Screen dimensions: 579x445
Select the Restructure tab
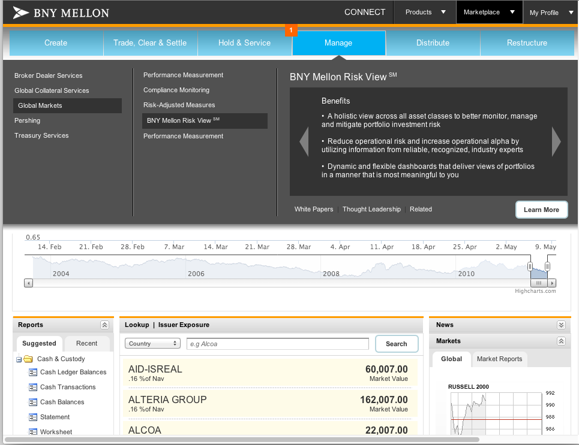(x=527, y=43)
